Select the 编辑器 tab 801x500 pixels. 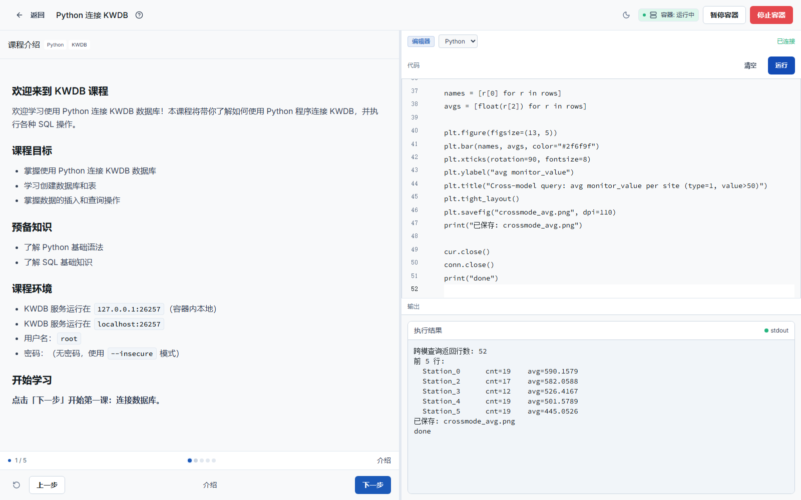pyautogui.click(x=421, y=41)
